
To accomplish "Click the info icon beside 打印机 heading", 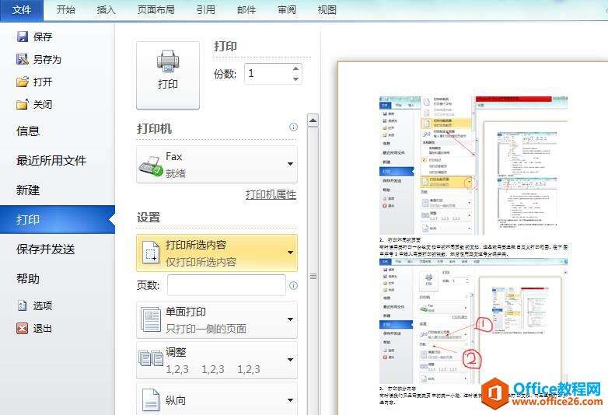I will (294, 127).
